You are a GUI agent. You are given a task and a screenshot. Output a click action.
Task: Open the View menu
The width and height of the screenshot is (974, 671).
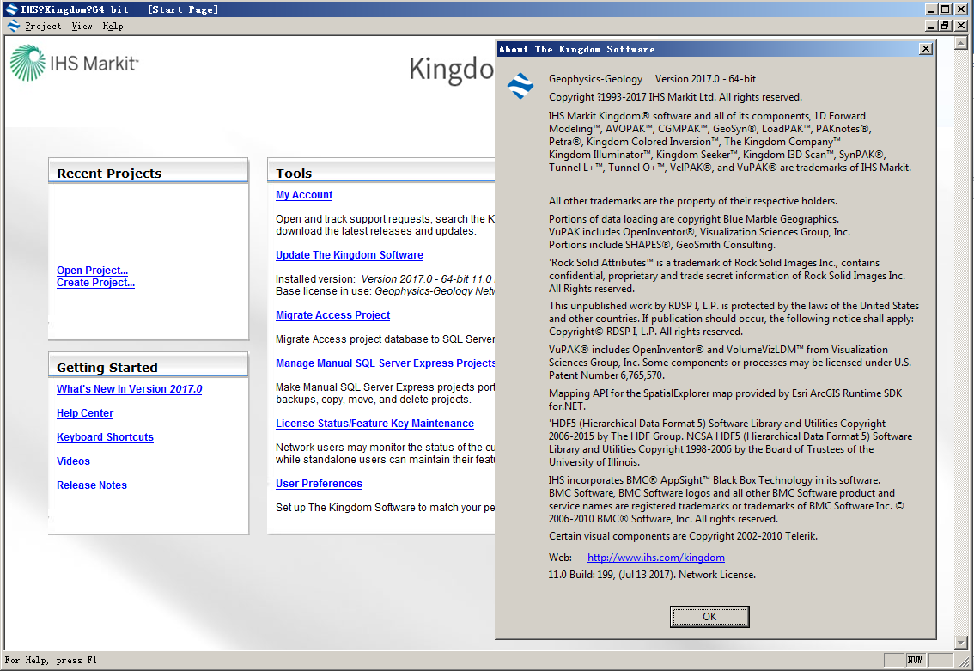82,26
